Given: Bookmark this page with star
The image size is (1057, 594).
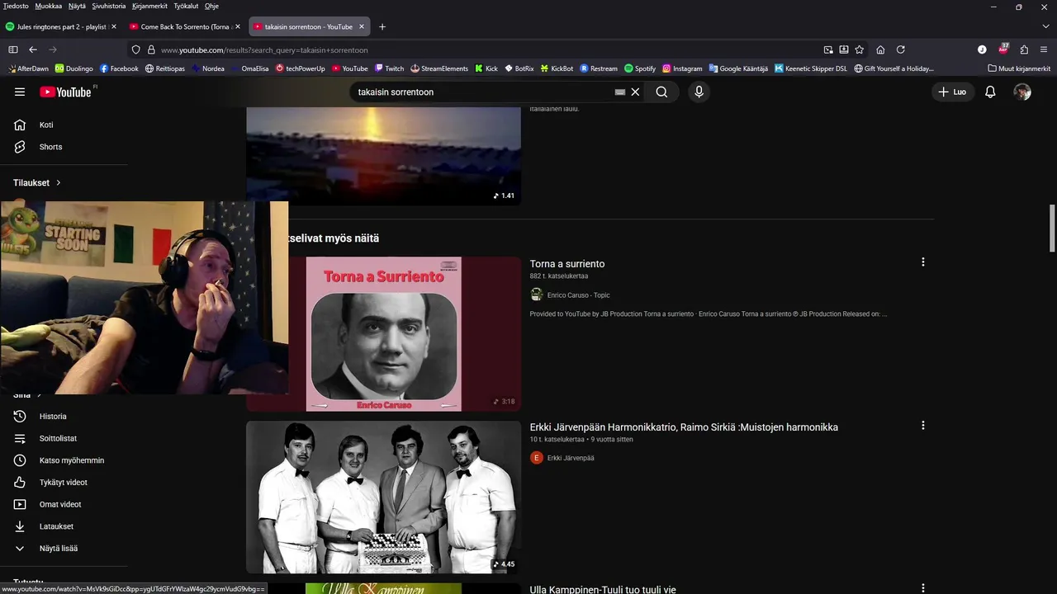Looking at the screenshot, I should pos(860,49).
